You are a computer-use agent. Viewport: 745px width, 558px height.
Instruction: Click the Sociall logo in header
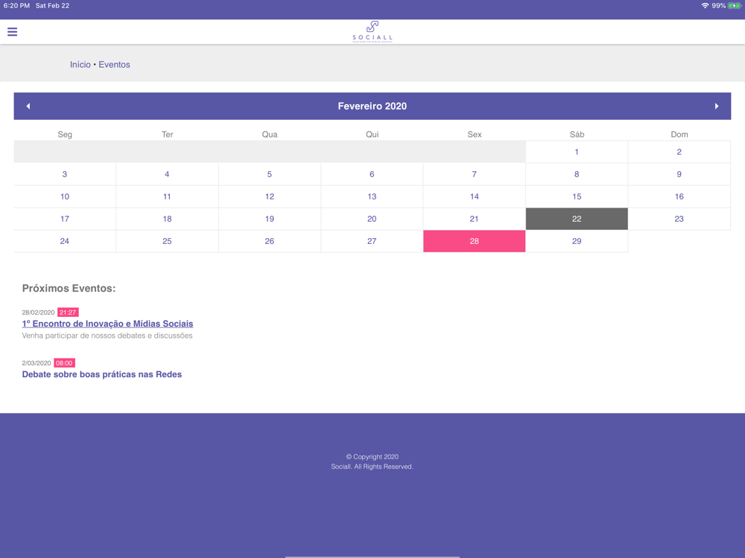pyautogui.click(x=372, y=32)
